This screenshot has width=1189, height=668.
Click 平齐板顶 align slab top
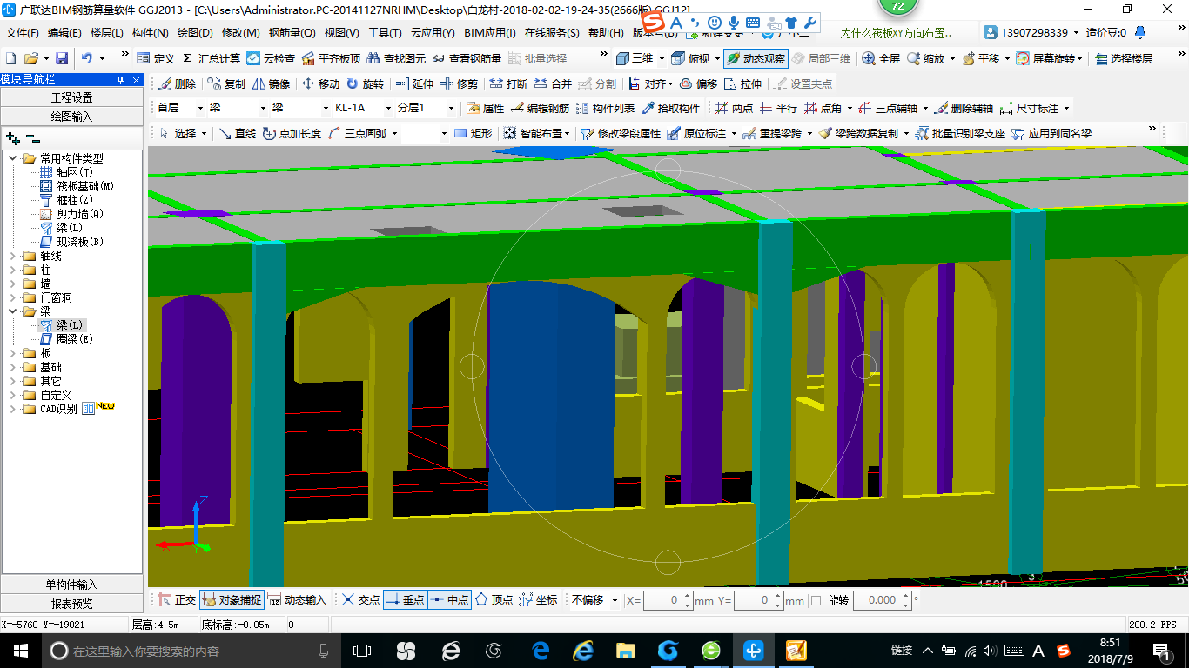tap(331, 58)
